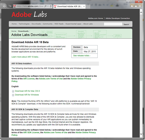This screenshot has width=145, height=140.
Task: Open Adobe.com Home link
Action: pos(96,18)
